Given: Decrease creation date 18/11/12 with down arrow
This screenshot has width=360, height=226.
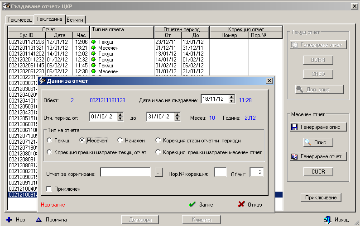Looking at the screenshot, I should click(x=232, y=101).
